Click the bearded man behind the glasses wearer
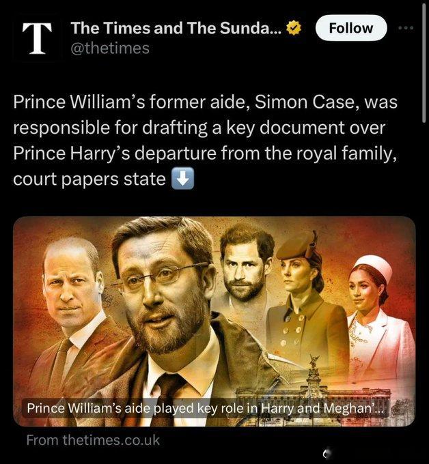 245,266
